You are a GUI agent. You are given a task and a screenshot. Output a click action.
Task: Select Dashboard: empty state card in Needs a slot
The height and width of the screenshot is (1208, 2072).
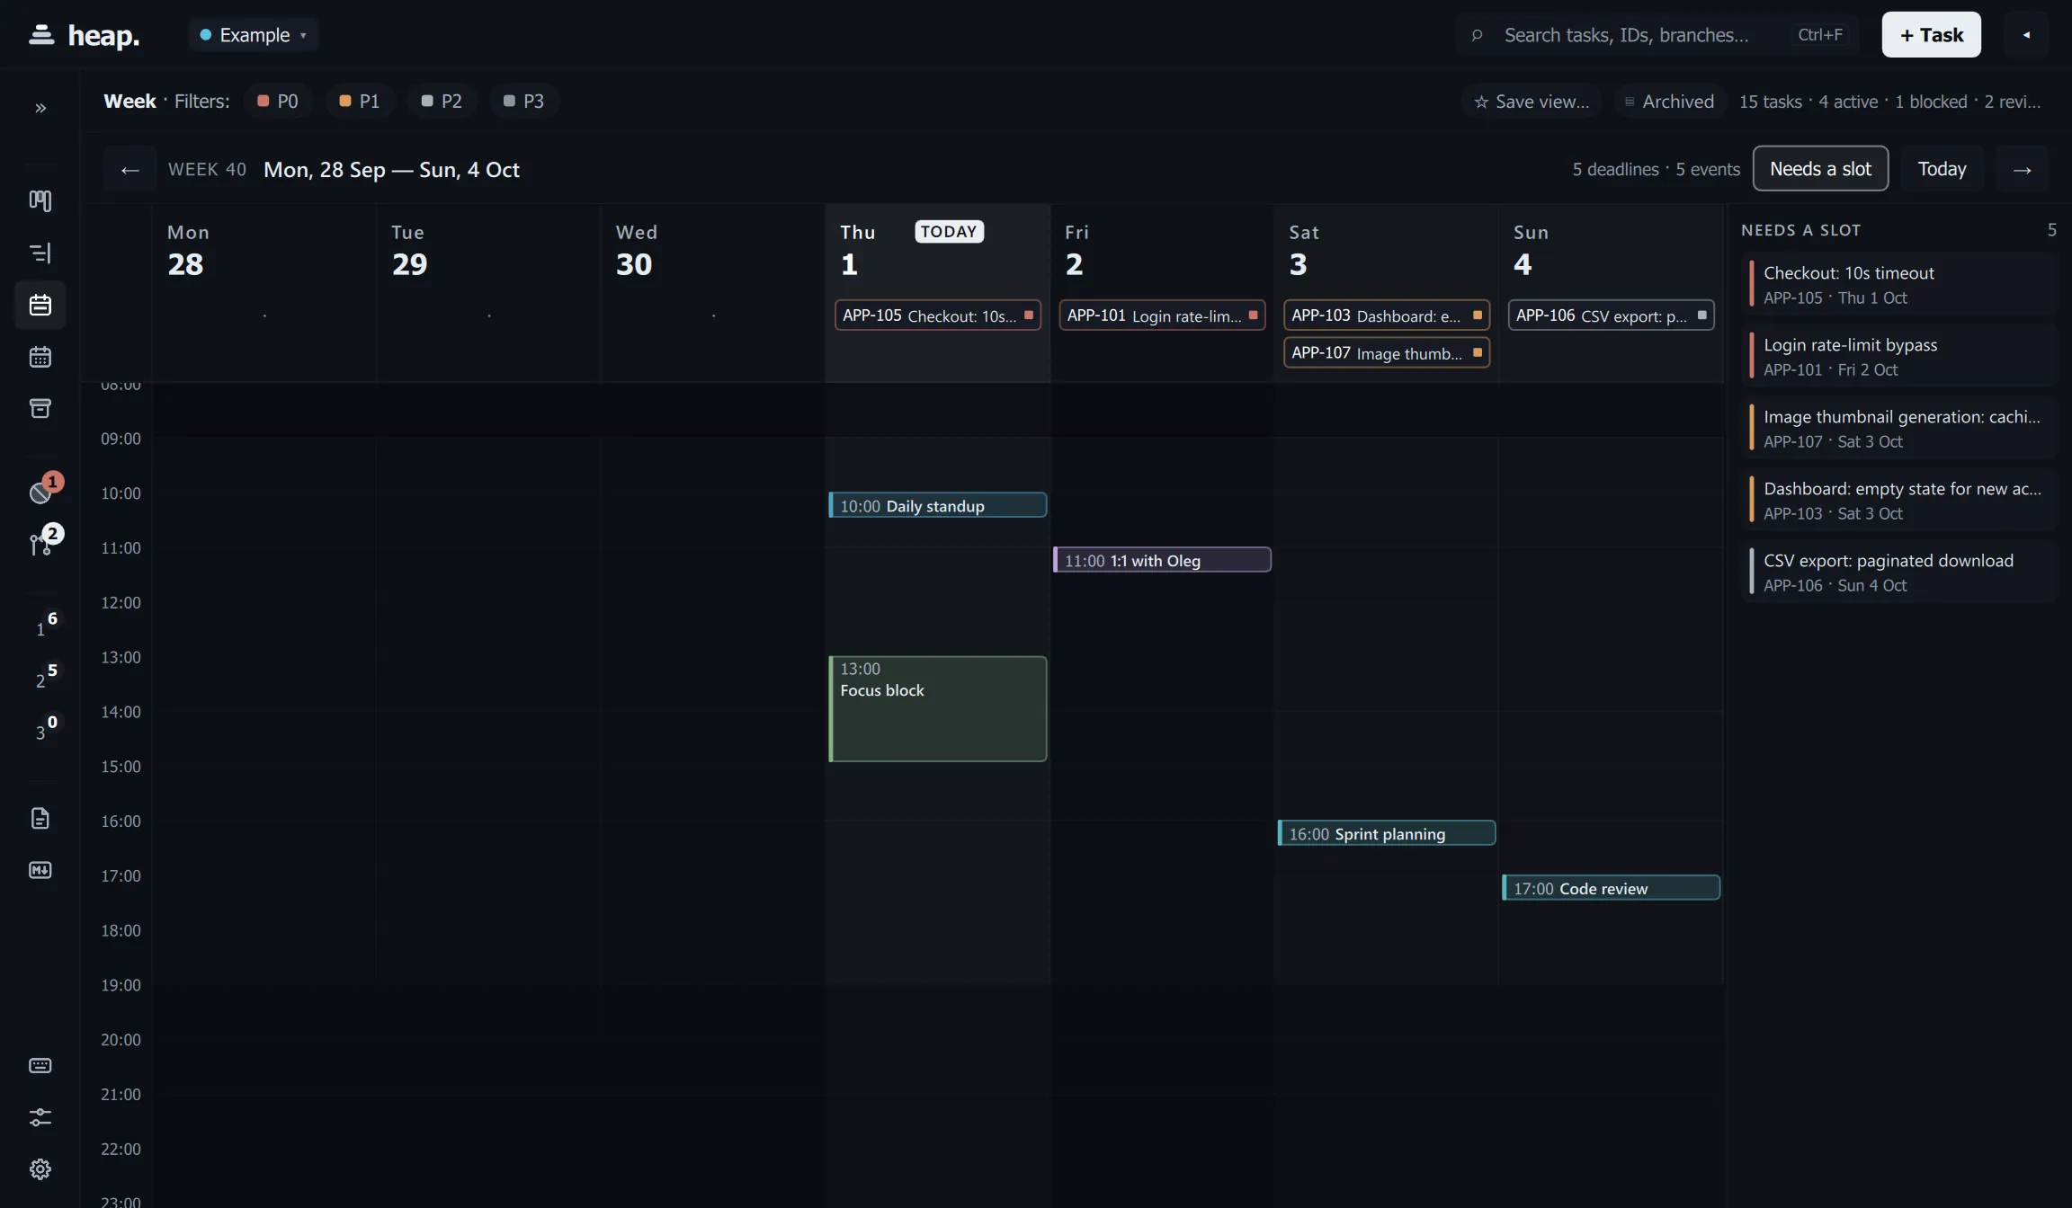(x=1899, y=500)
